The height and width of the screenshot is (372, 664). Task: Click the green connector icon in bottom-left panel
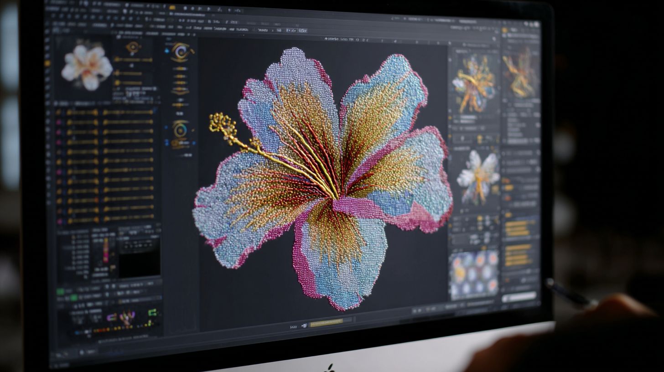152,312
